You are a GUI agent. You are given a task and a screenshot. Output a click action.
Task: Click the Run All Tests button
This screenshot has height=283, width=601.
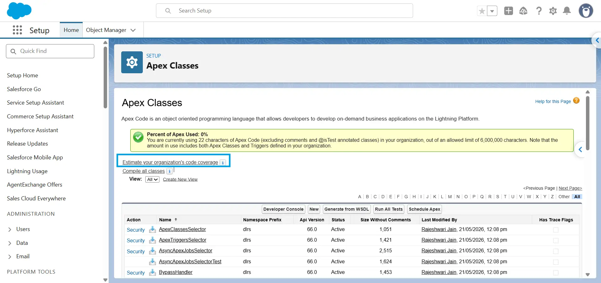point(389,209)
